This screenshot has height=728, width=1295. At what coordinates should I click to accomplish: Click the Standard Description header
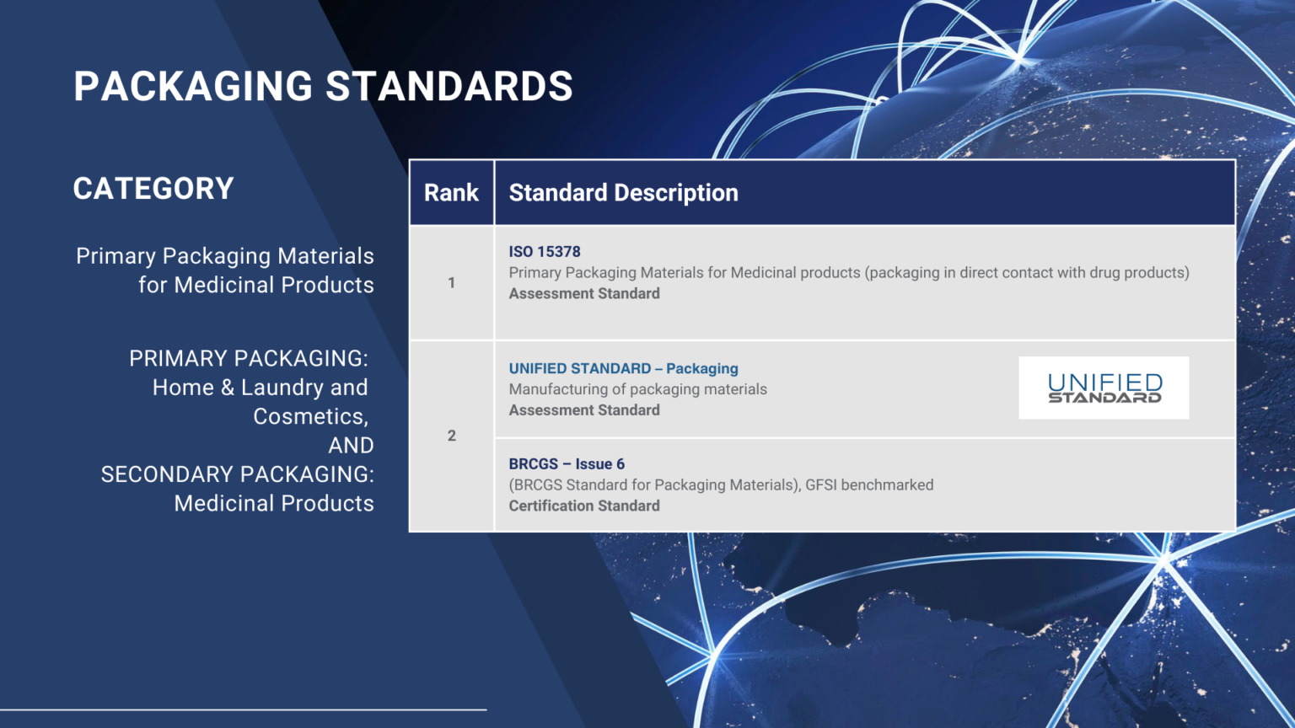point(622,193)
